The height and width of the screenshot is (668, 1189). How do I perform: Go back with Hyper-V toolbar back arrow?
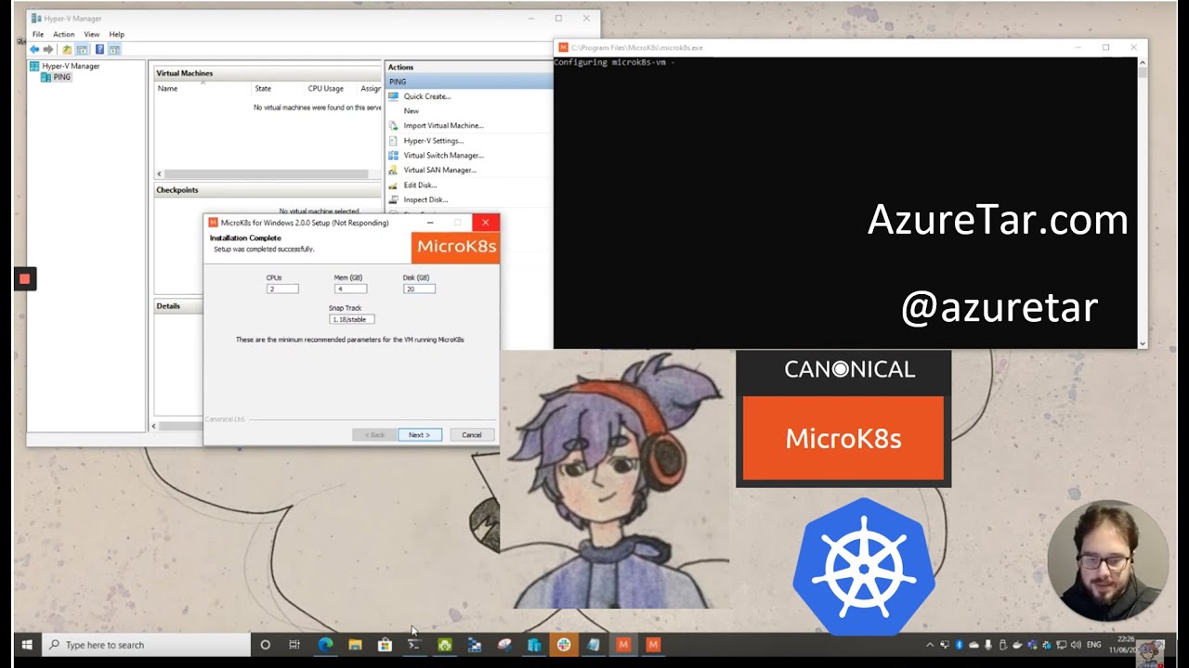[34, 49]
